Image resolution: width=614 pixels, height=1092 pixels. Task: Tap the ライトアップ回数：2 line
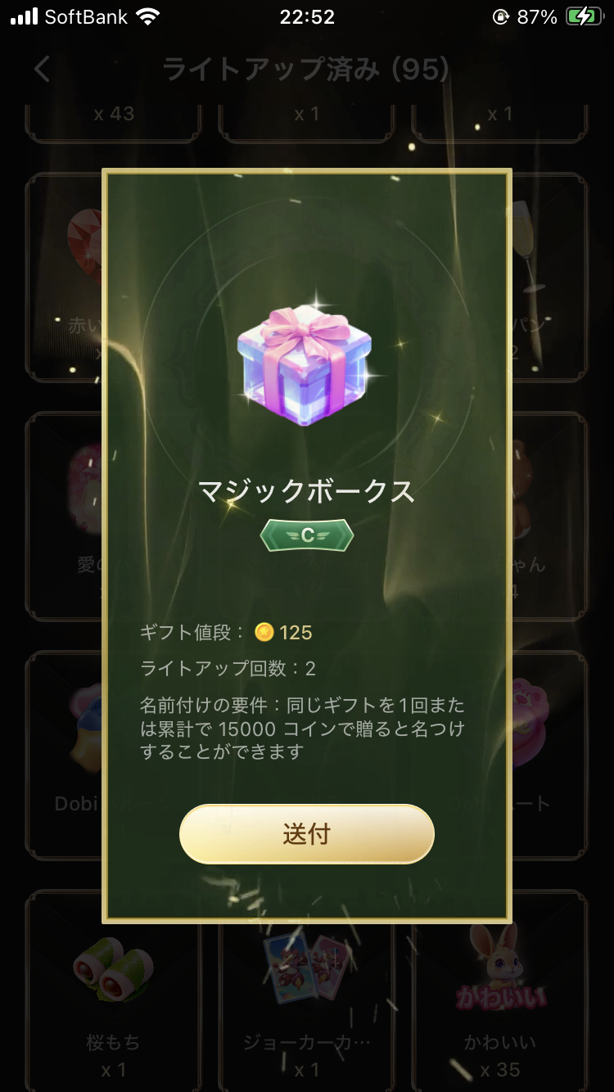[228, 669]
